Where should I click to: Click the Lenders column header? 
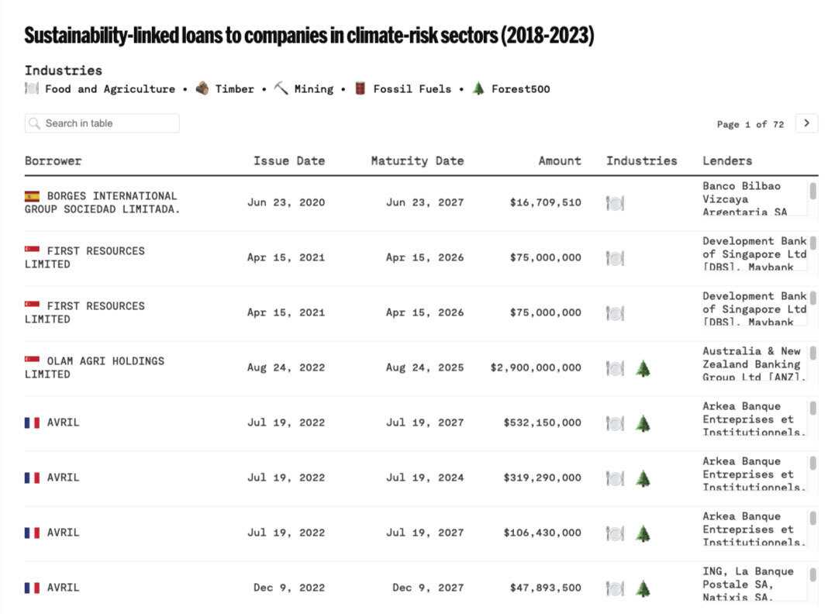pyautogui.click(x=727, y=161)
